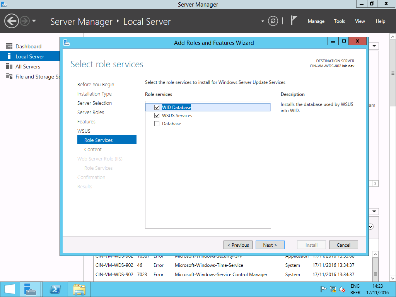The image size is (396, 297).
Task: Click the forward navigation arrow in Server Manager
Action: pyautogui.click(x=25, y=21)
